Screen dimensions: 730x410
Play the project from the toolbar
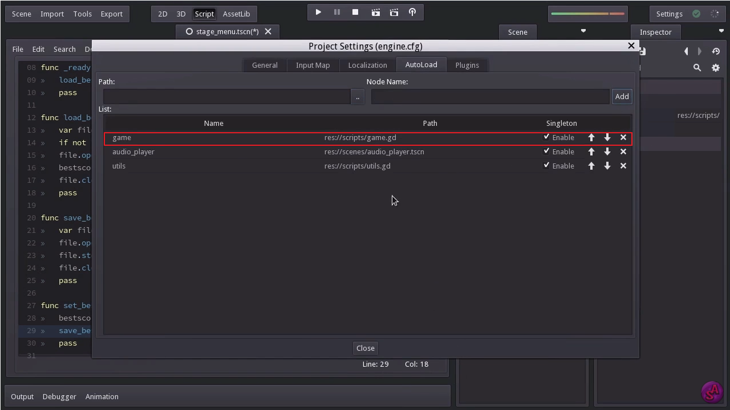(x=318, y=12)
